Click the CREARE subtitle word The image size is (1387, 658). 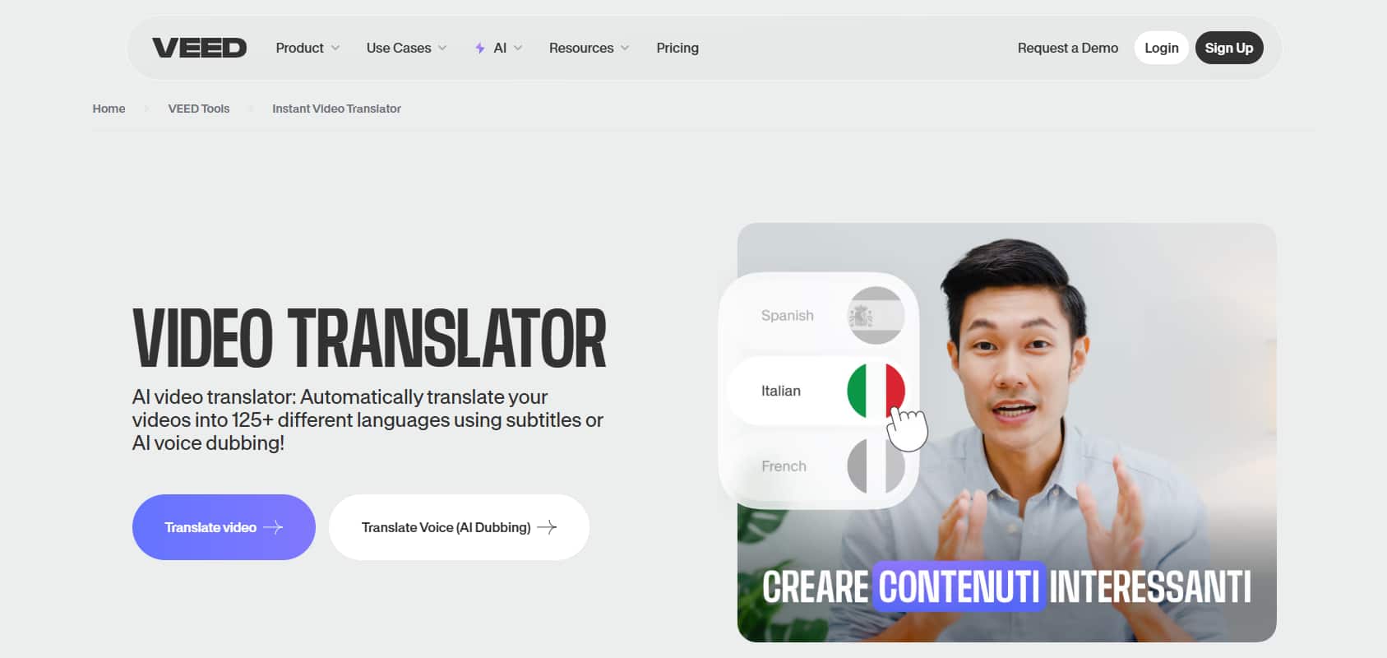(x=815, y=587)
